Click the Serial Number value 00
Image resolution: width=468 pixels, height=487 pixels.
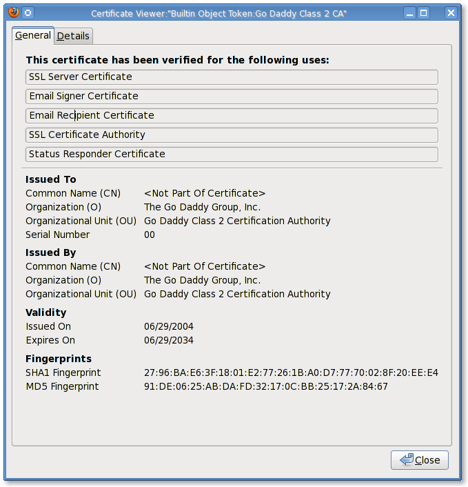[x=150, y=235]
